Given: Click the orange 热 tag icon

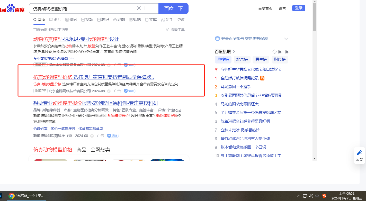Looking at the screenshot, I should 262,78.
